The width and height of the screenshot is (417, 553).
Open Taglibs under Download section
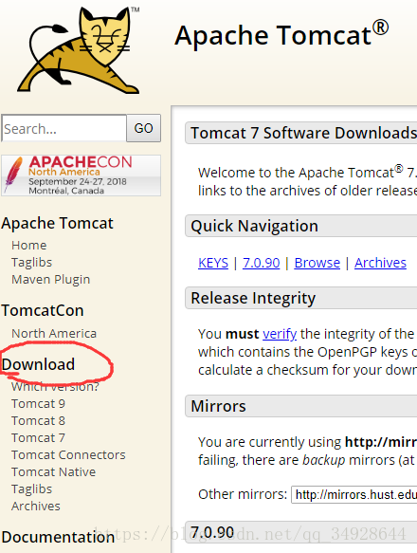point(31,489)
